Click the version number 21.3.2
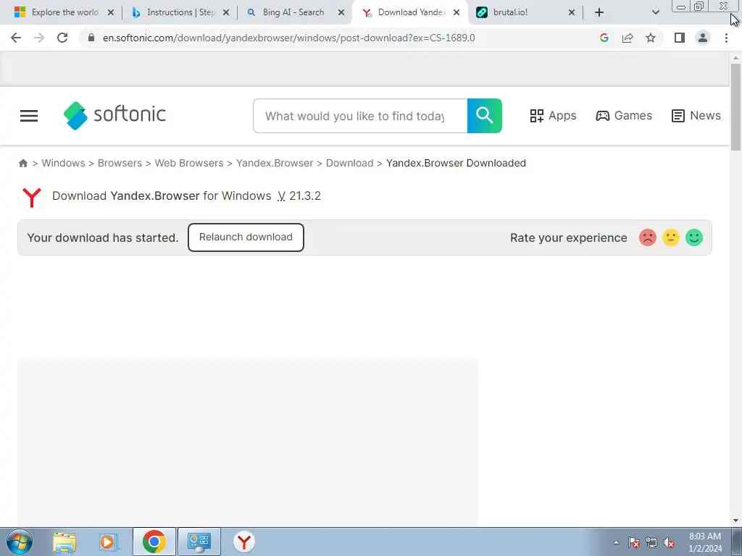Image resolution: width=742 pixels, height=556 pixels. coord(305,195)
